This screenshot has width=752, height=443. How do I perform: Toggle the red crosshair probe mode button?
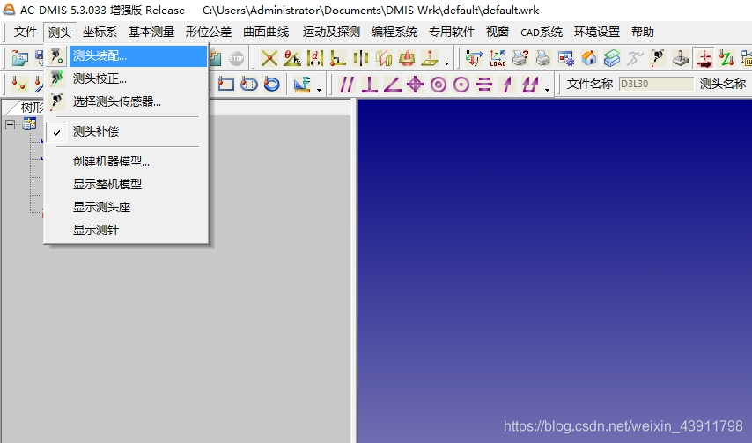tap(704, 58)
